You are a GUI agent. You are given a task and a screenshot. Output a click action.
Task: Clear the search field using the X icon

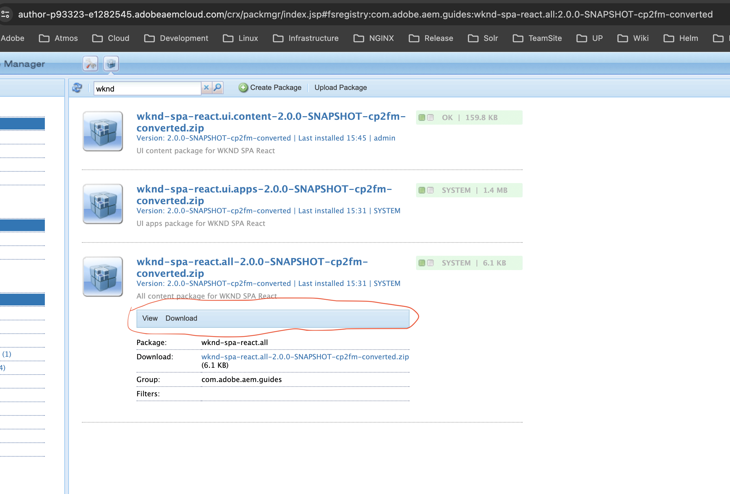[206, 88]
